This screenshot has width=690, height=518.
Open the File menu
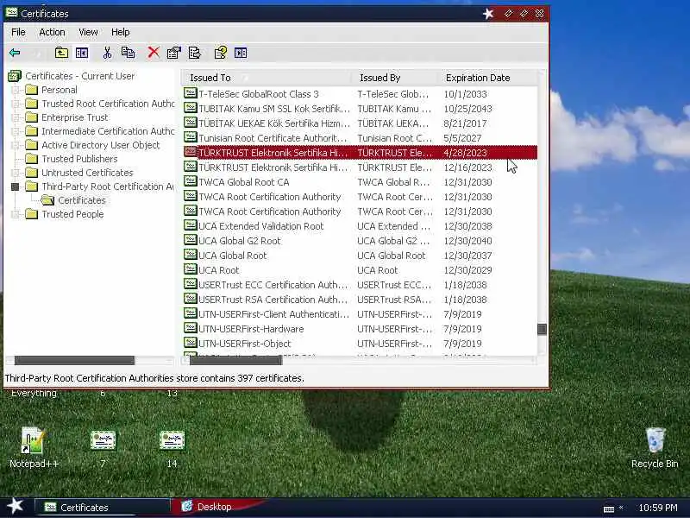18,32
